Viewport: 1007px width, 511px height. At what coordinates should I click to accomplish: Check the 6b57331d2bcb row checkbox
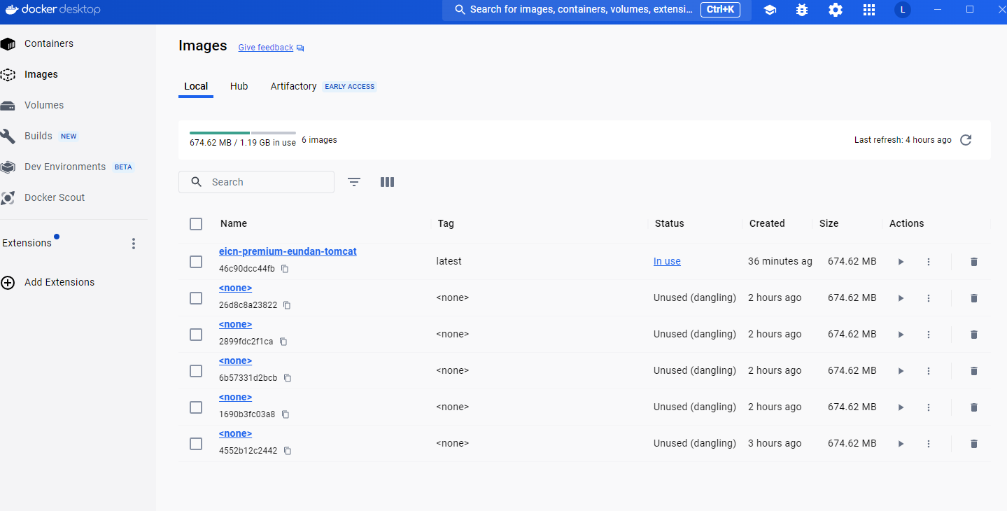[196, 371]
